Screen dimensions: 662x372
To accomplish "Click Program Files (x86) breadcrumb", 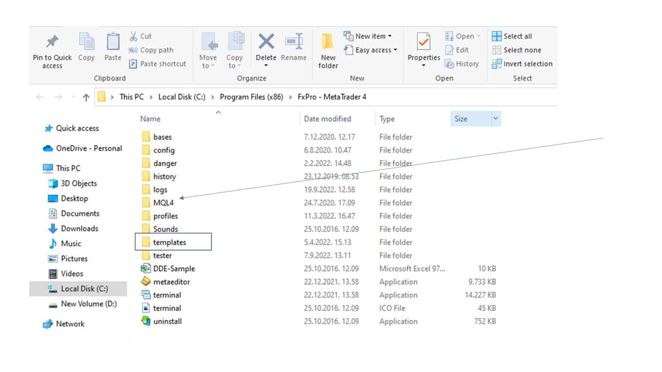I will point(251,97).
